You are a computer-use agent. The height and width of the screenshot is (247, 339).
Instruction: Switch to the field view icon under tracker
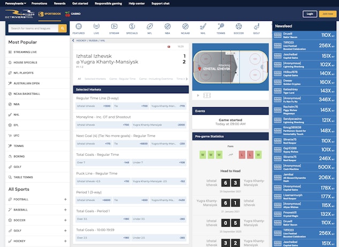pos(207,95)
